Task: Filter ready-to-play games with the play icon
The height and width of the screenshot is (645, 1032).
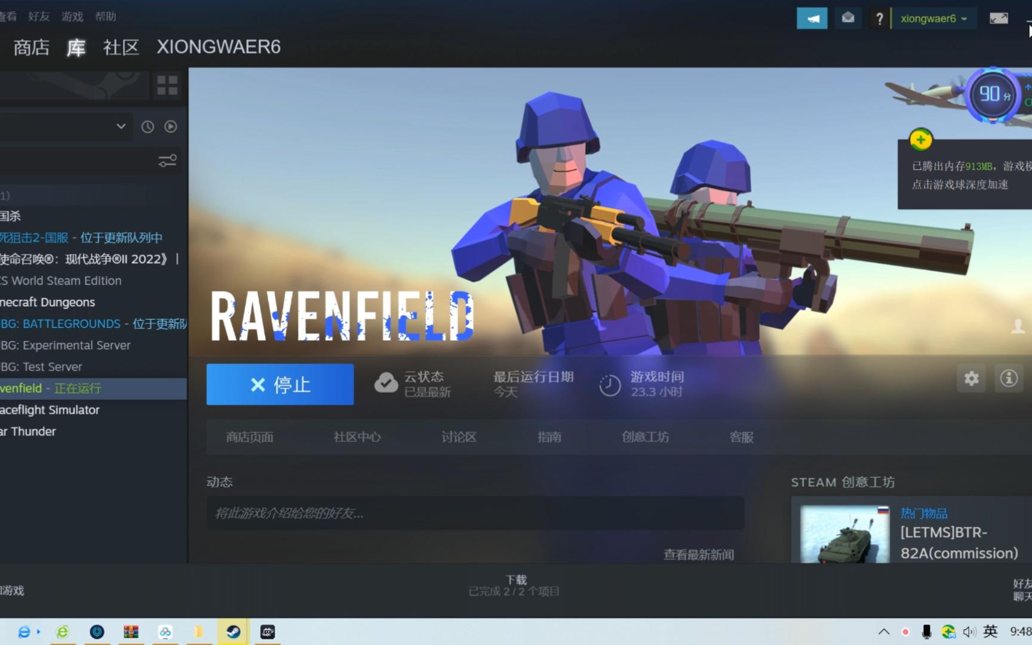Action: (171, 127)
